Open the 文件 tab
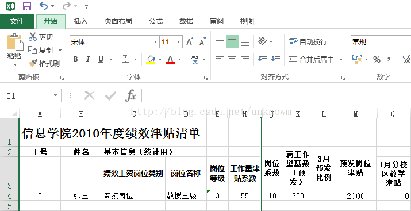The width and height of the screenshot is (411, 211). tap(17, 21)
